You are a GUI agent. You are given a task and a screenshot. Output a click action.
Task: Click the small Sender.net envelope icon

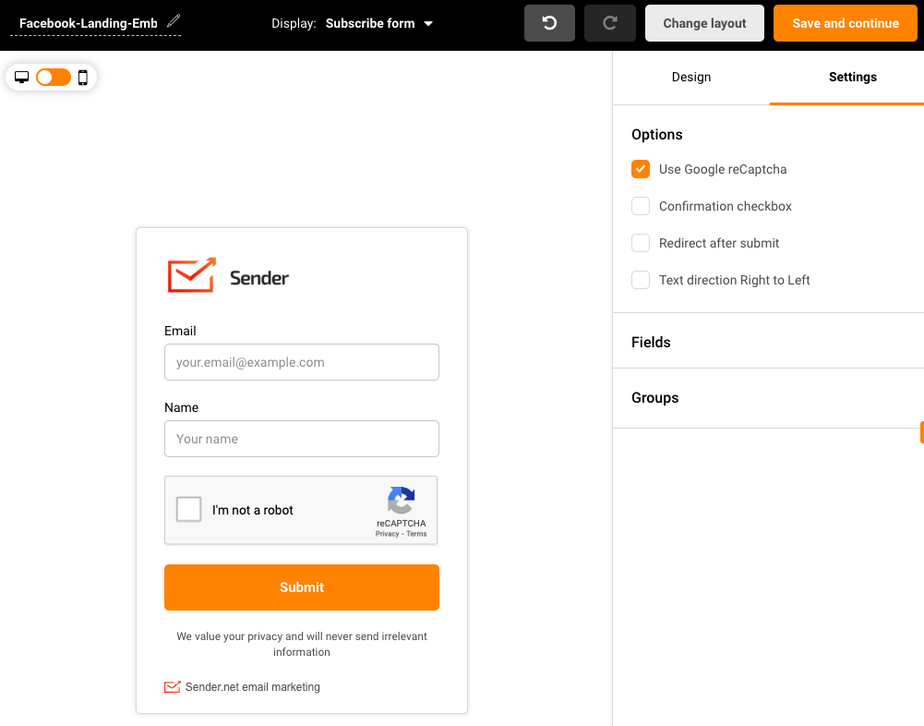tap(172, 687)
